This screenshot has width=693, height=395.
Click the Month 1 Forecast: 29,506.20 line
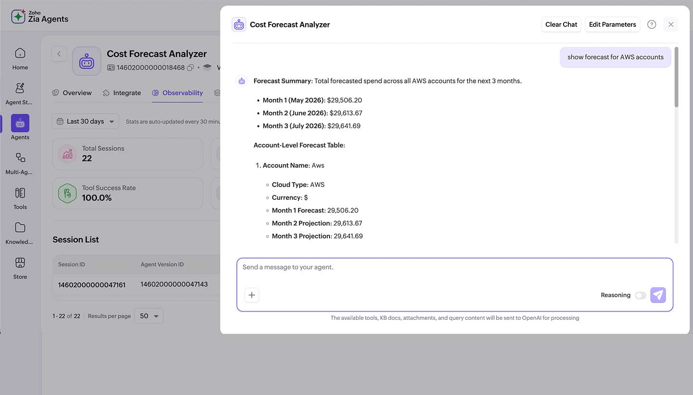point(315,211)
